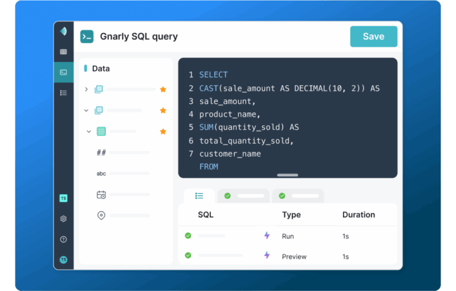Expand the collapsed first data source
This screenshot has width=456, height=291.
pyautogui.click(x=86, y=89)
